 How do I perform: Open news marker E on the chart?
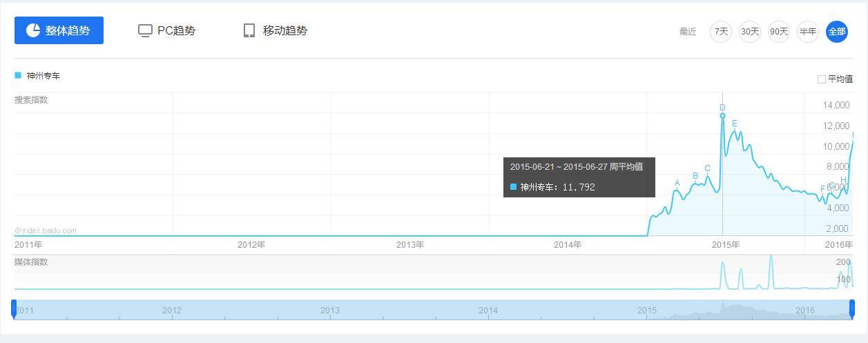tap(735, 124)
